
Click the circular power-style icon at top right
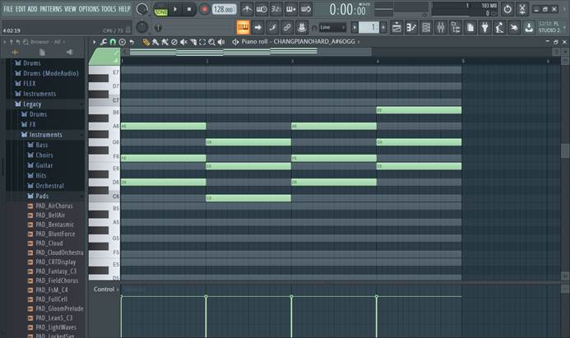(x=507, y=9)
